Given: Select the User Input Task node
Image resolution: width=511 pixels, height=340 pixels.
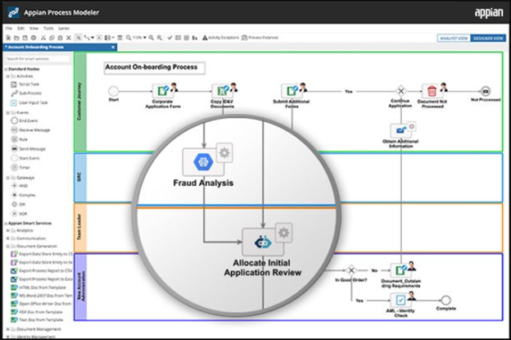Looking at the screenshot, I should (29, 102).
